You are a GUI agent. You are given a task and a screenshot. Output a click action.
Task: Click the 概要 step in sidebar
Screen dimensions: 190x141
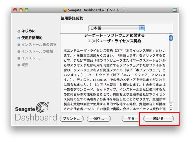pos(23,65)
